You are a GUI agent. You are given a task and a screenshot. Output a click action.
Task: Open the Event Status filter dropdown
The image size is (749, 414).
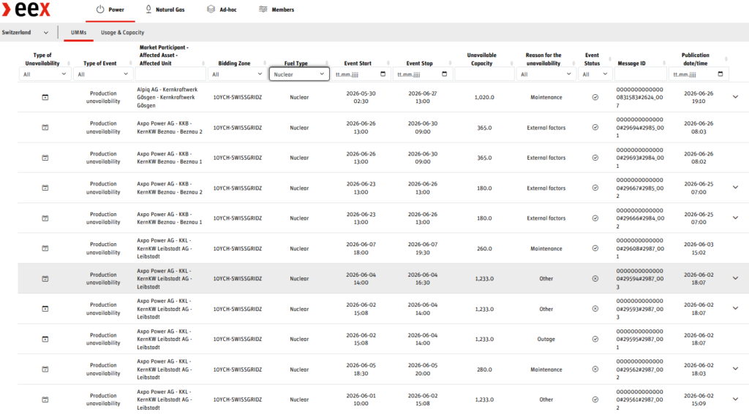tap(595, 74)
